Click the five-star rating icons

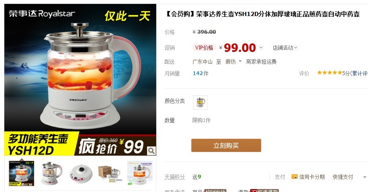330,73
